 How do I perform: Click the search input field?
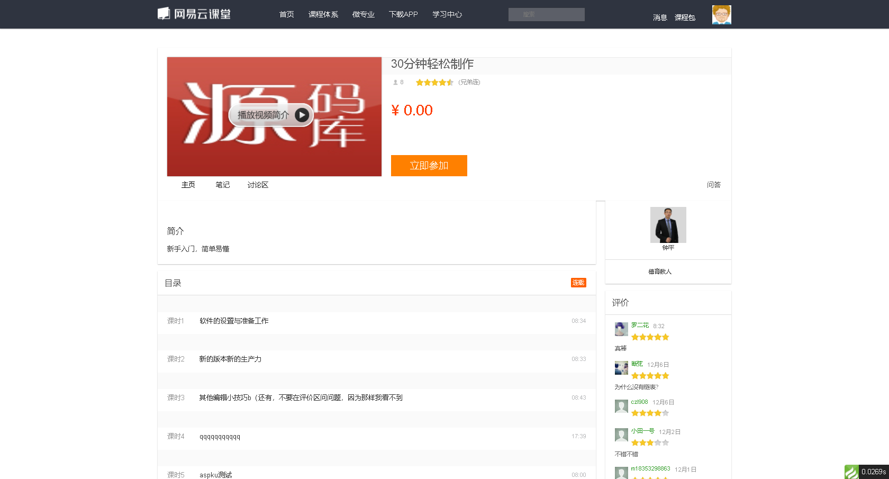click(x=546, y=14)
